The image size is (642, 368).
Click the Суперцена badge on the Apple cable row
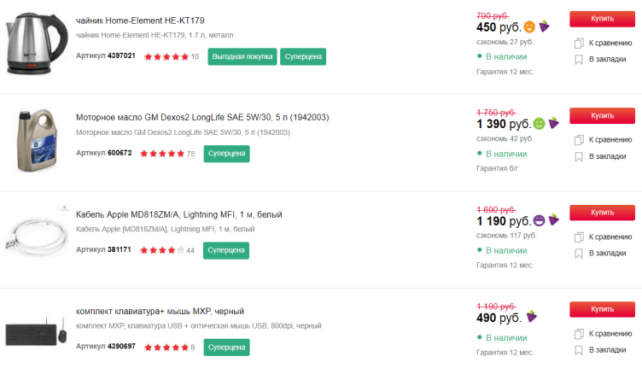point(226,250)
